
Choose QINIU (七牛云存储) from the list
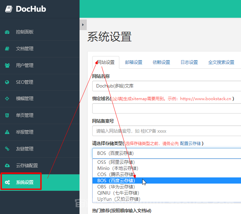[x=167, y=193]
